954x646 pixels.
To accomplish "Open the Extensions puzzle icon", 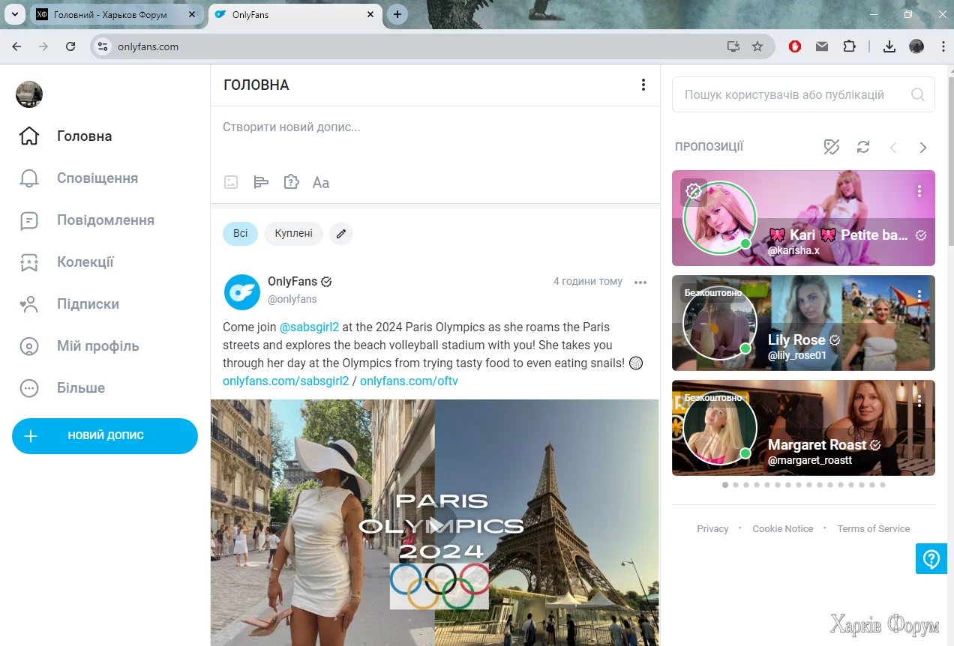I will coord(849,46).
